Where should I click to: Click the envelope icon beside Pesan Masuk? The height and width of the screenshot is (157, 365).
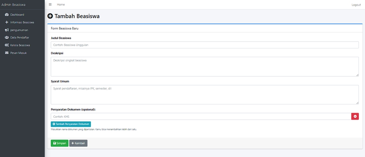coord(6,53)
